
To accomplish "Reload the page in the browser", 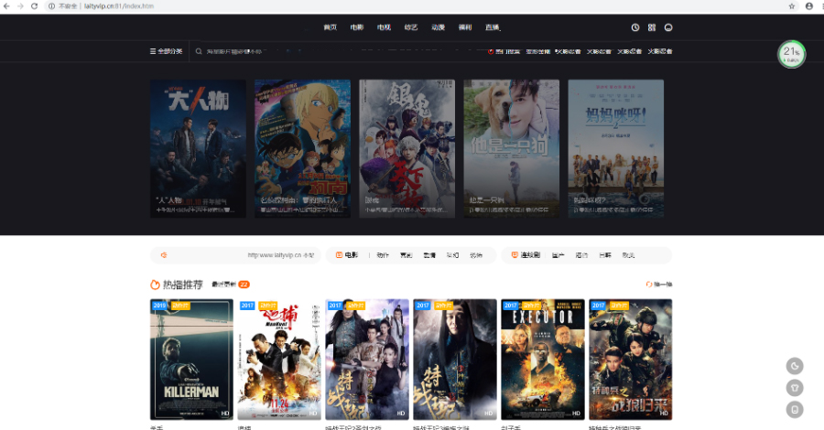I will [34, 6].
